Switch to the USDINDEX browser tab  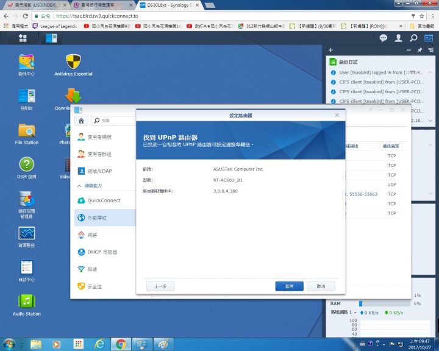click(x=36, y=5)
